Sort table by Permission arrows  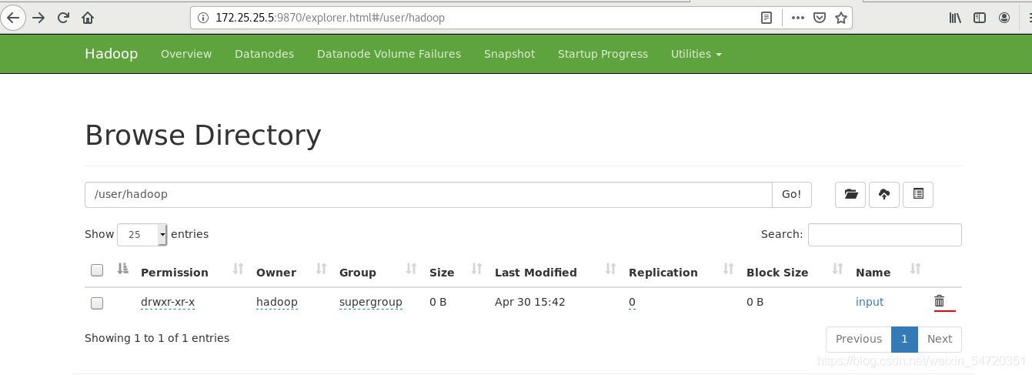(238, 269)
